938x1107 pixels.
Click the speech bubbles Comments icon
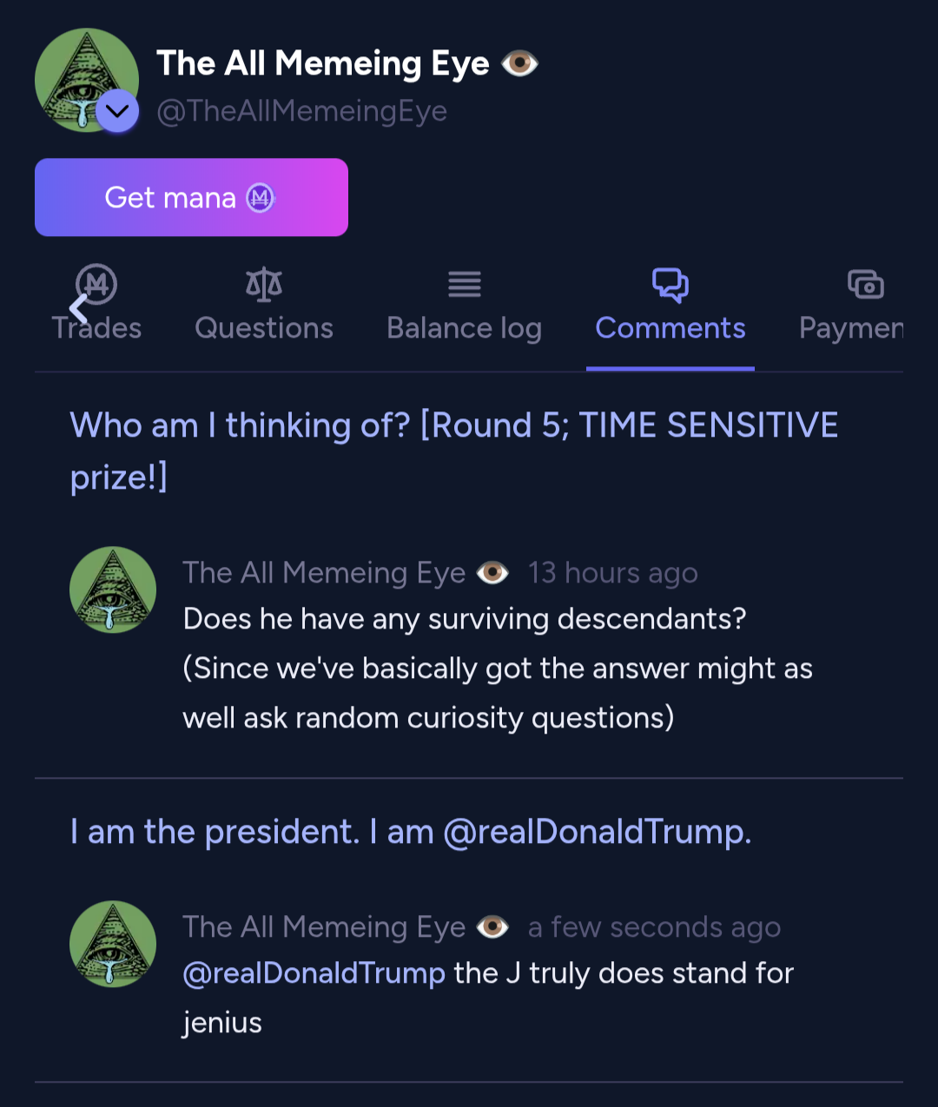click(670, 284)
